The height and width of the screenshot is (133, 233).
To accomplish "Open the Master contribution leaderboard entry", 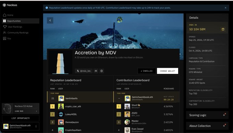I will tap(147, 122).
